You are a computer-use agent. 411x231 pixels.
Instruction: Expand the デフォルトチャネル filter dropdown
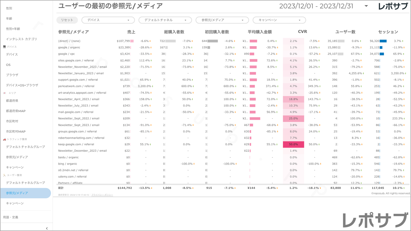[165, 20]
